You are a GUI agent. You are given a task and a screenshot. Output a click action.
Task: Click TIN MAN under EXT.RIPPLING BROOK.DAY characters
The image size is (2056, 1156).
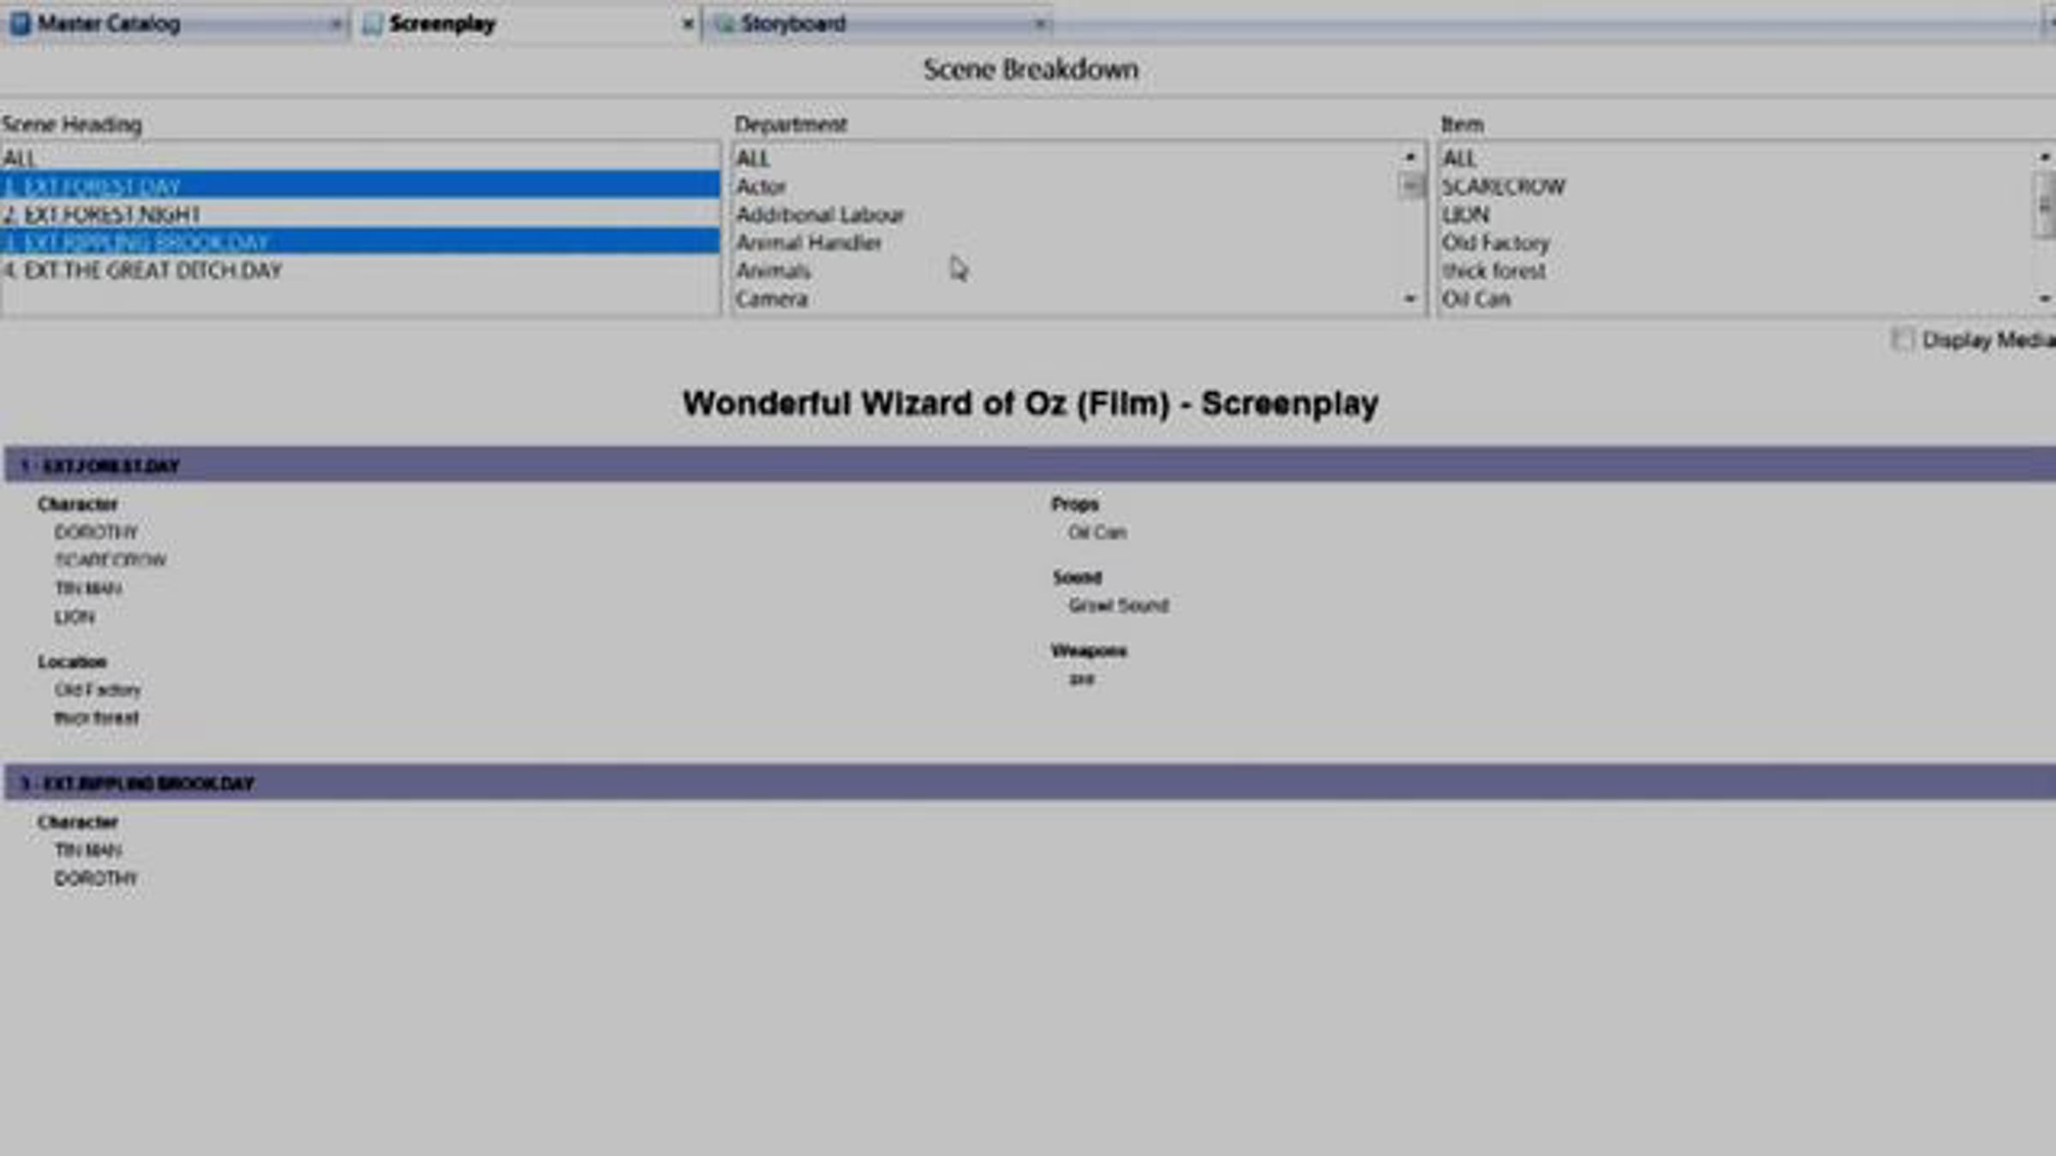pyautogui.click(x=88, y=850)
